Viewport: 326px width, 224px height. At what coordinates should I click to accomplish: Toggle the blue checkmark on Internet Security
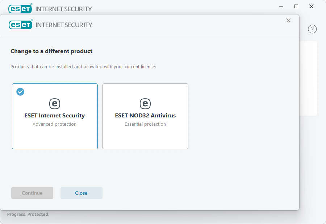pos(21,92)
